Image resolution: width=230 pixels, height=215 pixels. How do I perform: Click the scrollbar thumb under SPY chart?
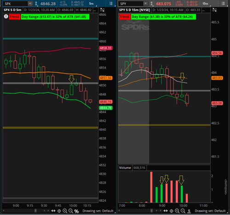pos(151,211)
